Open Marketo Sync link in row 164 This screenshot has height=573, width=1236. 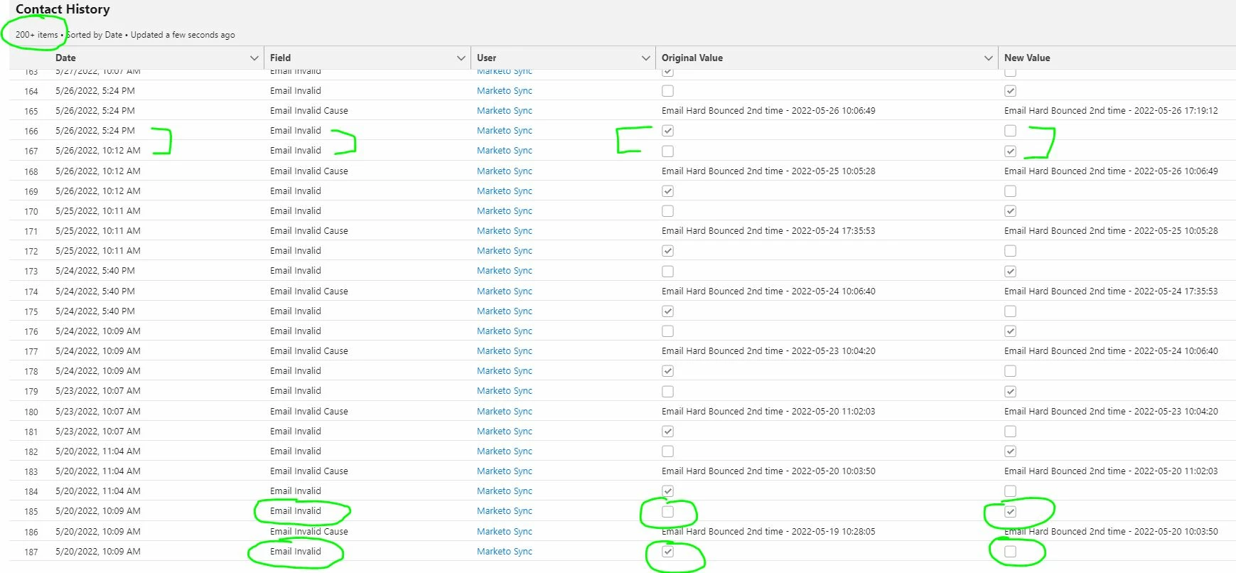(x=504, y=90)
